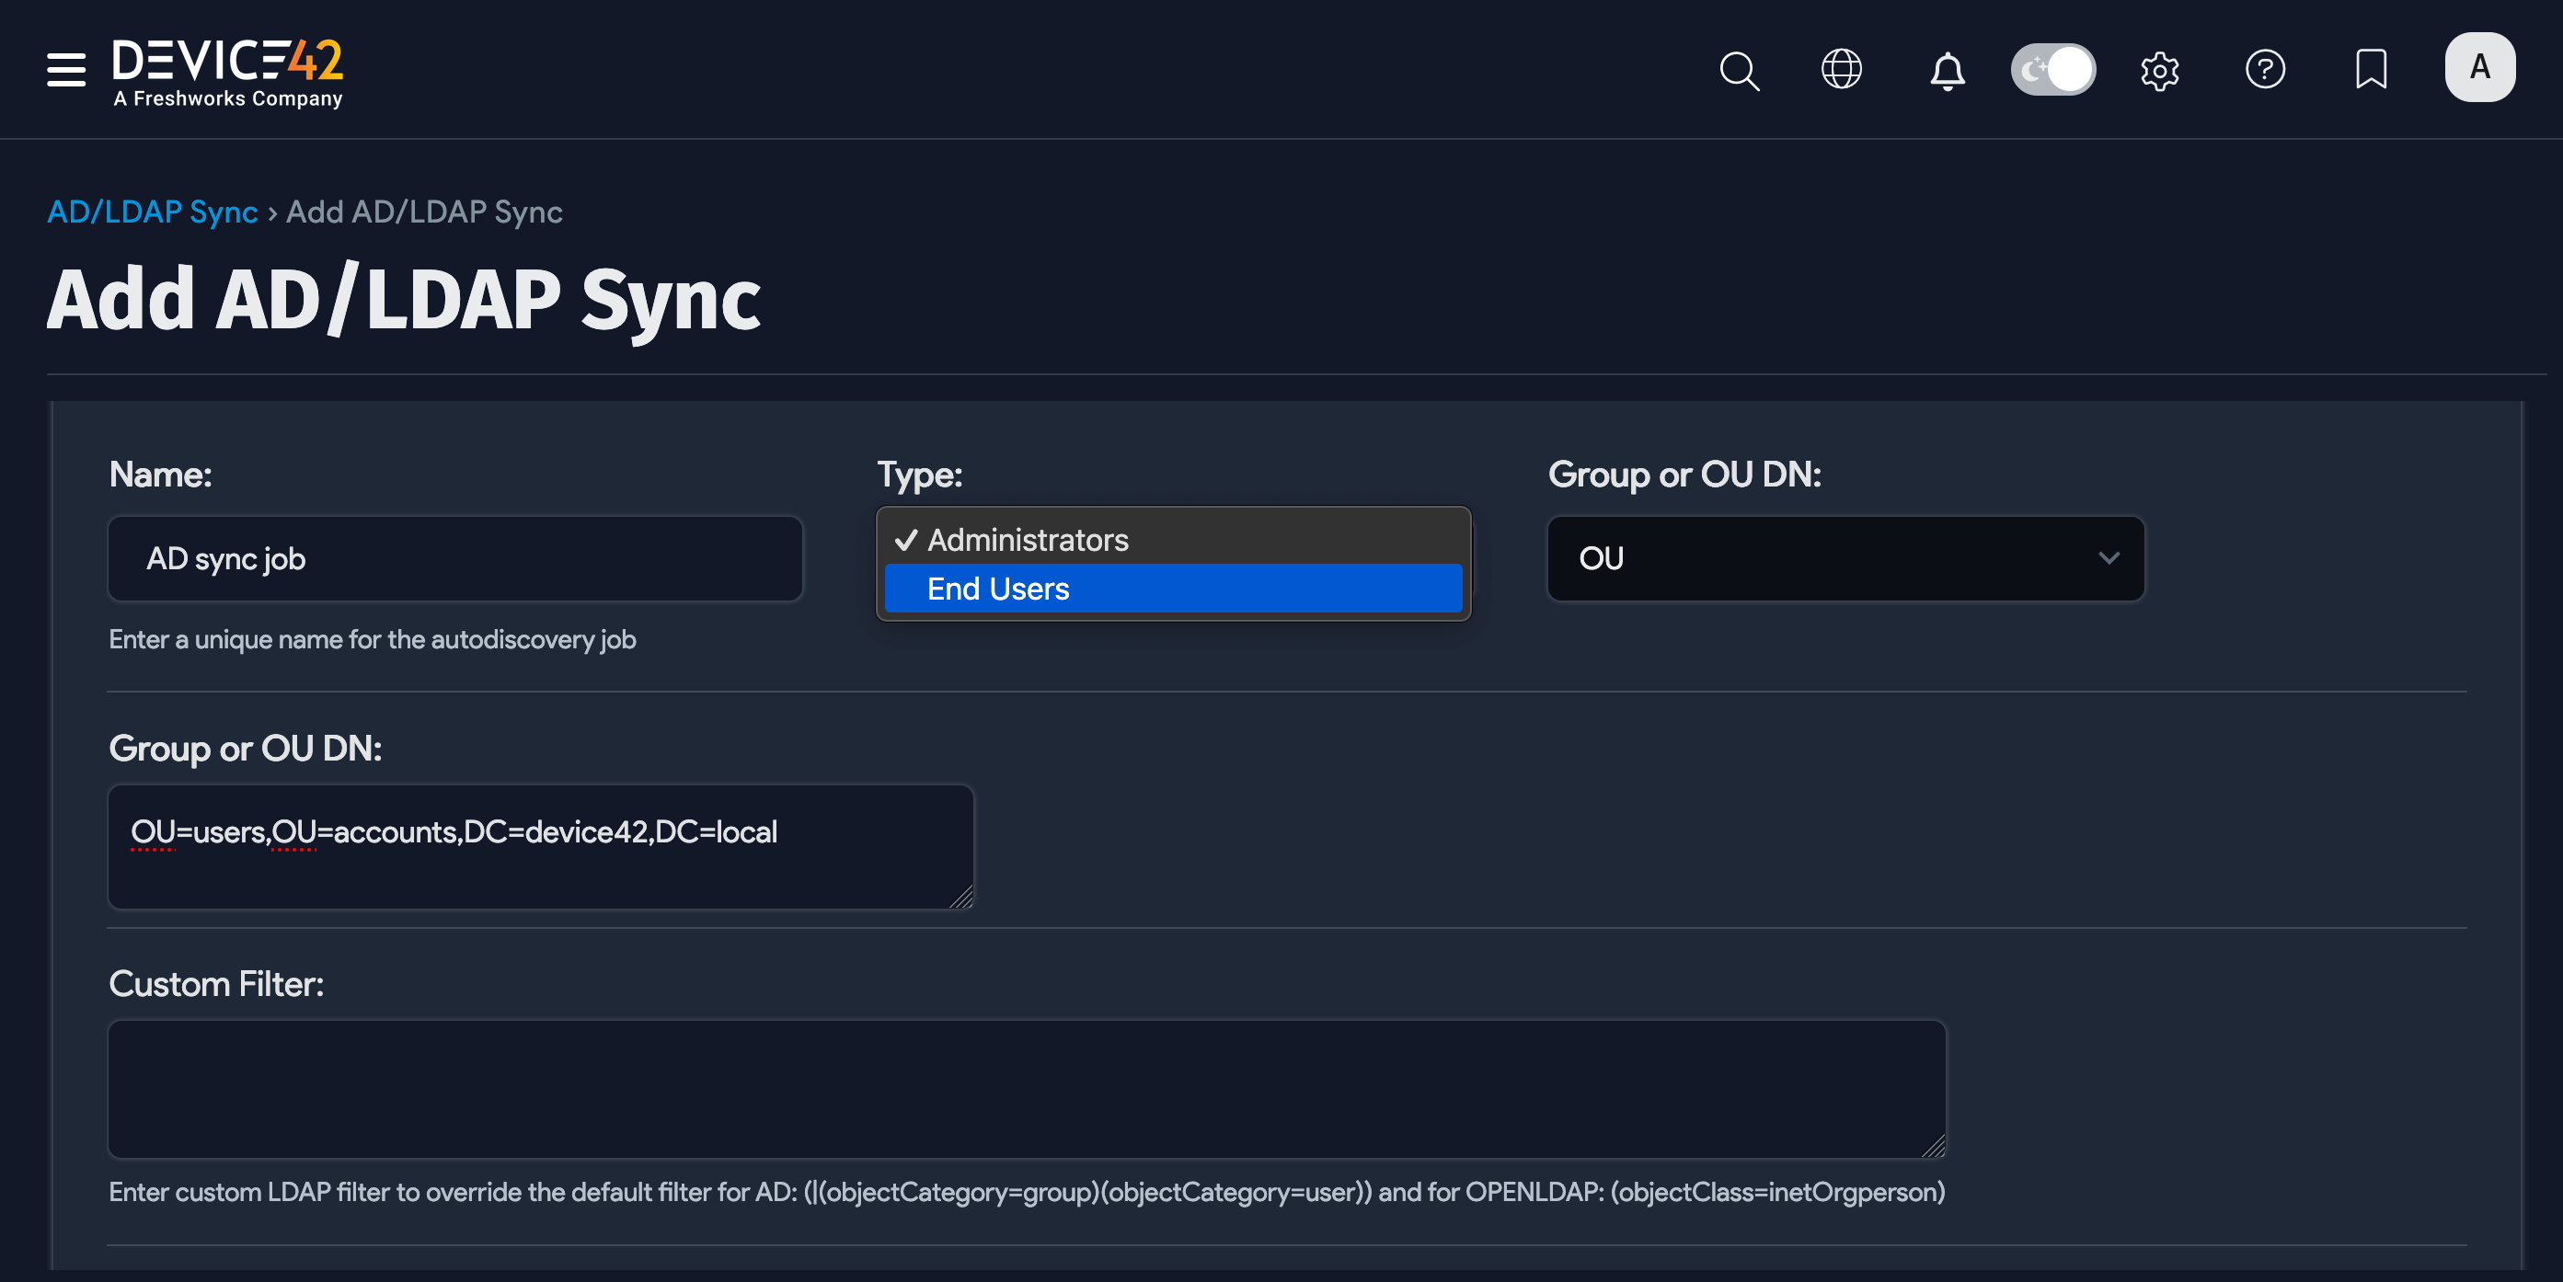Click the Add AD/LDAP Sync breadcrumb item
The width and height of the screenshot is (2563, 1282).
(x=424, y=211)
